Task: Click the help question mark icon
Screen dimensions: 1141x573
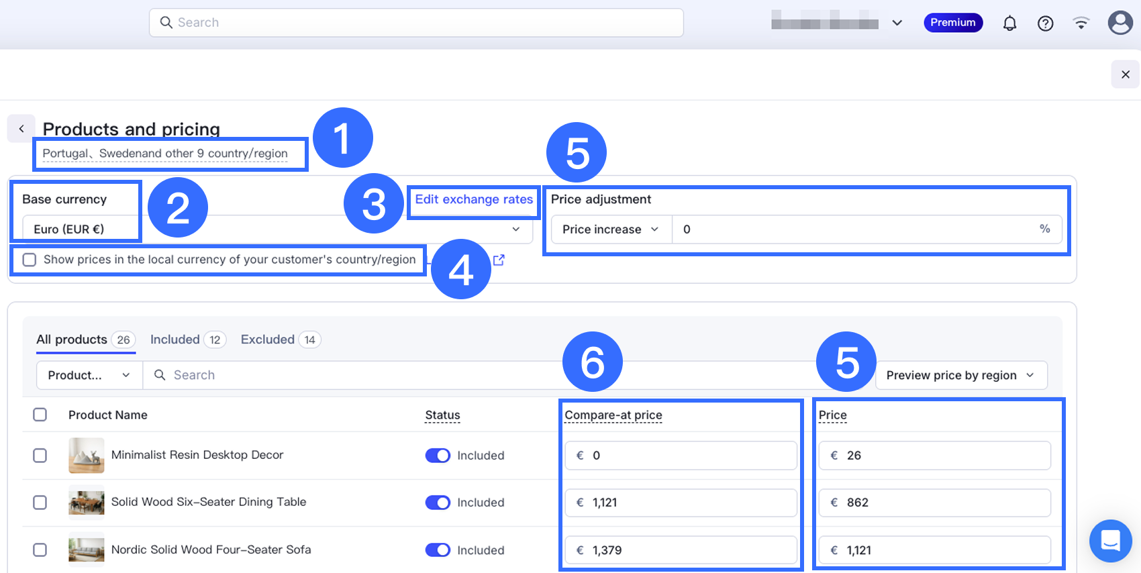Action: (x=1045, y=23)
